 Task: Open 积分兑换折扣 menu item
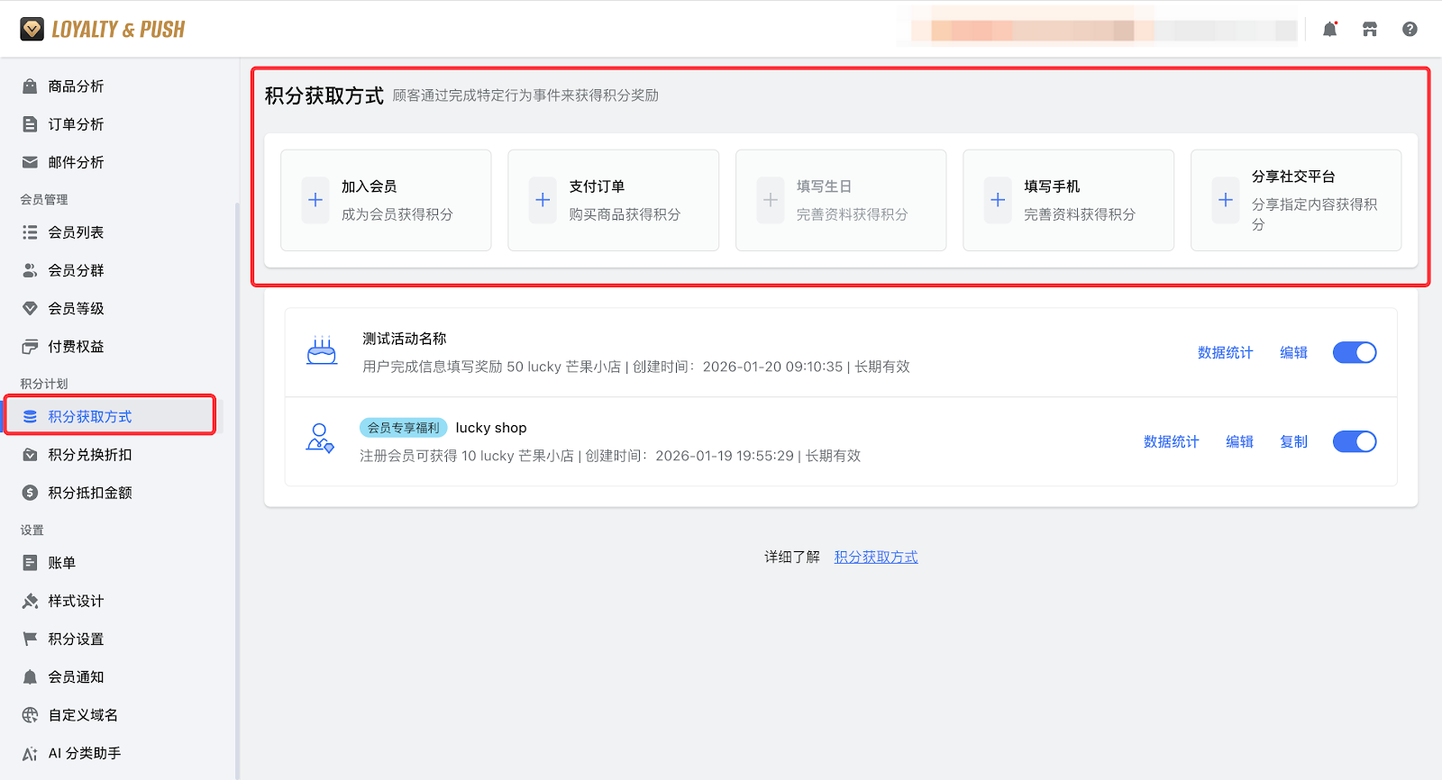click(89, 455)
